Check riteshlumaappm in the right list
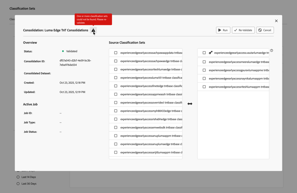Image resolution: width=297 pixels, height=193 pixels. coord(204,87)
